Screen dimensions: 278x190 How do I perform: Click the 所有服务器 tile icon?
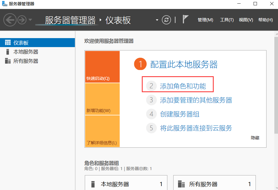click(x=181, y=184)
